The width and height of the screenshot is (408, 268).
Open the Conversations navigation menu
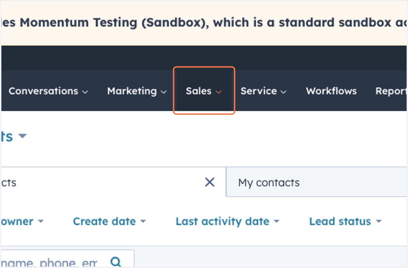(x=48, y=91)
